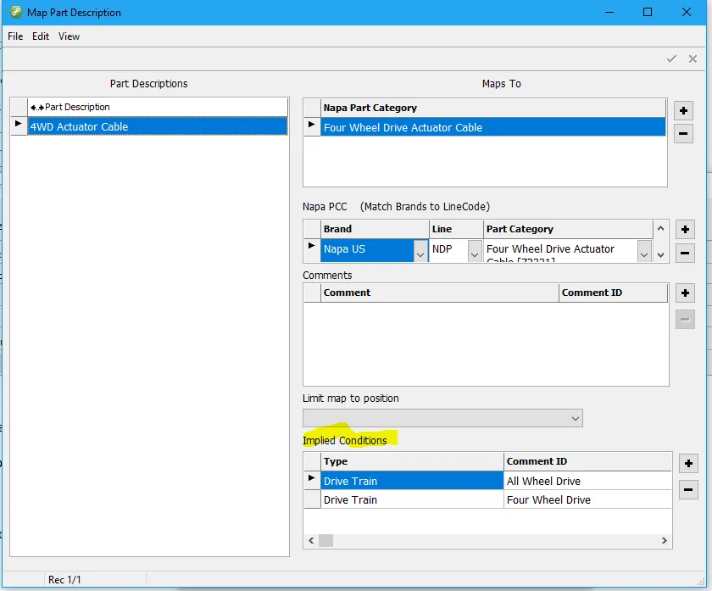Add a new comment with plus button
This screenshot has width=712, height=591.
[685, 293]
